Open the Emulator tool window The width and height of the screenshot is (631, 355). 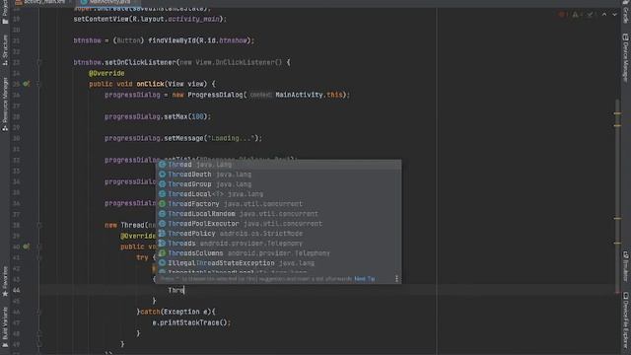(625, 266)
